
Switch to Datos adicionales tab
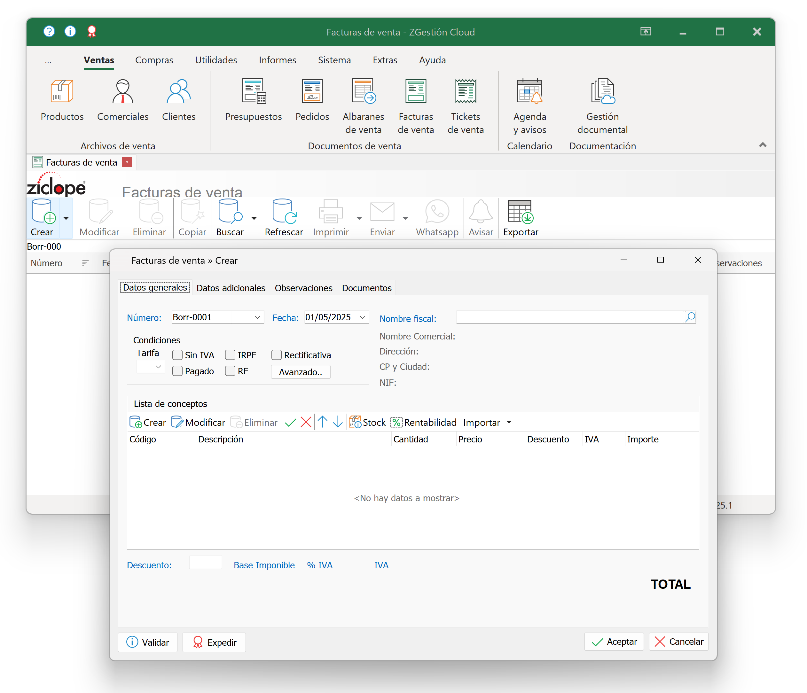click(x=231, y=288)
